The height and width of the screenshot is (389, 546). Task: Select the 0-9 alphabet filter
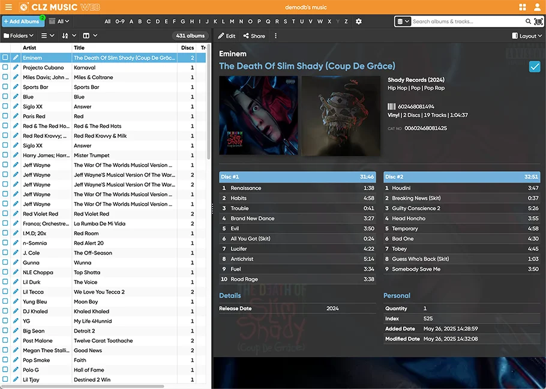coord(120,21)
